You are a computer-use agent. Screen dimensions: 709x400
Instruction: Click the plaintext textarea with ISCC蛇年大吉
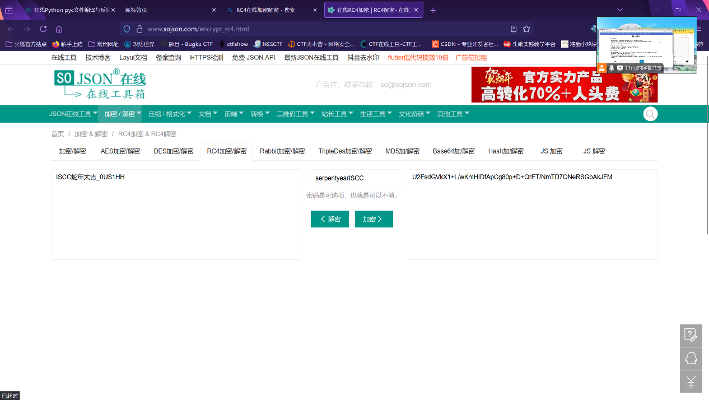[x=176, y=215]
